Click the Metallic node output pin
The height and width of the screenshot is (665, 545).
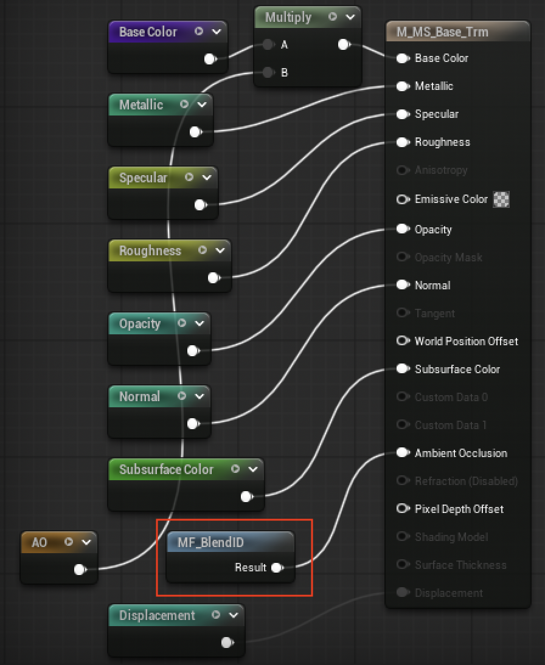point(196,132)
